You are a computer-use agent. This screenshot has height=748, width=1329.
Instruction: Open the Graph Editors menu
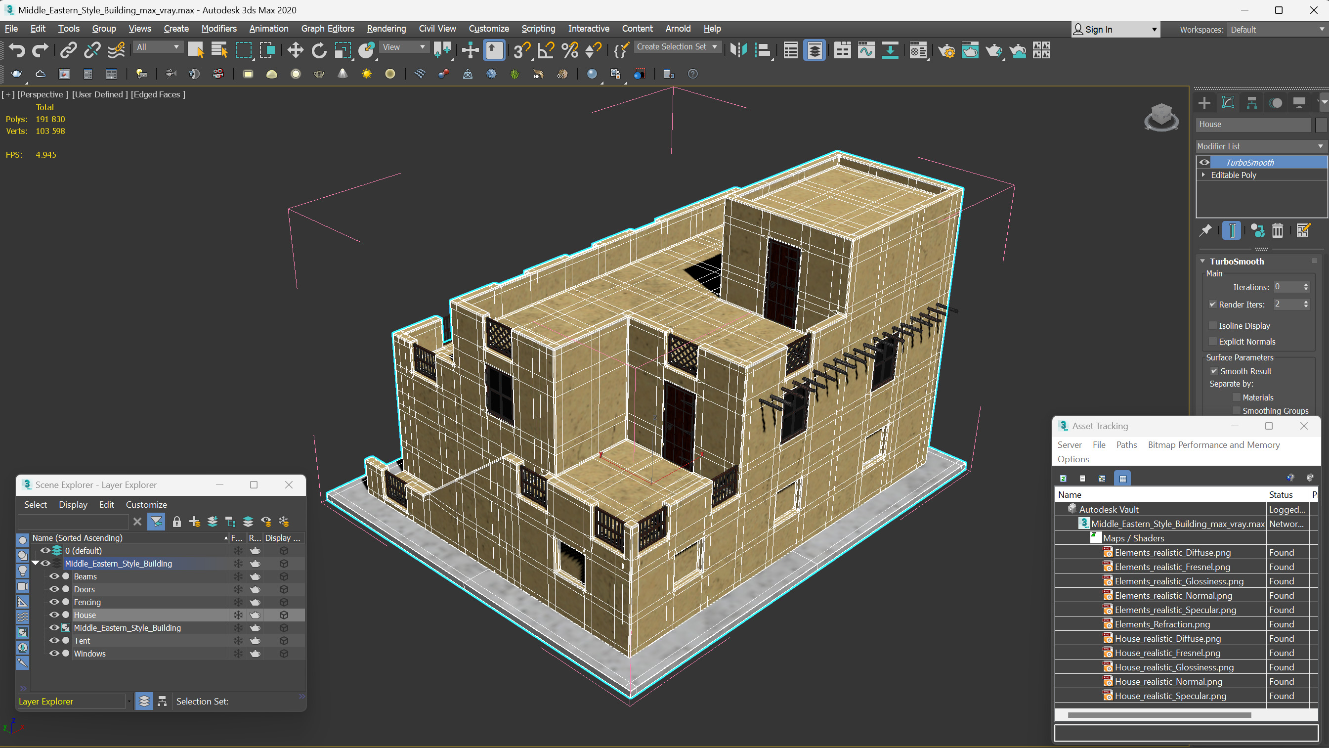coord(328,29)
